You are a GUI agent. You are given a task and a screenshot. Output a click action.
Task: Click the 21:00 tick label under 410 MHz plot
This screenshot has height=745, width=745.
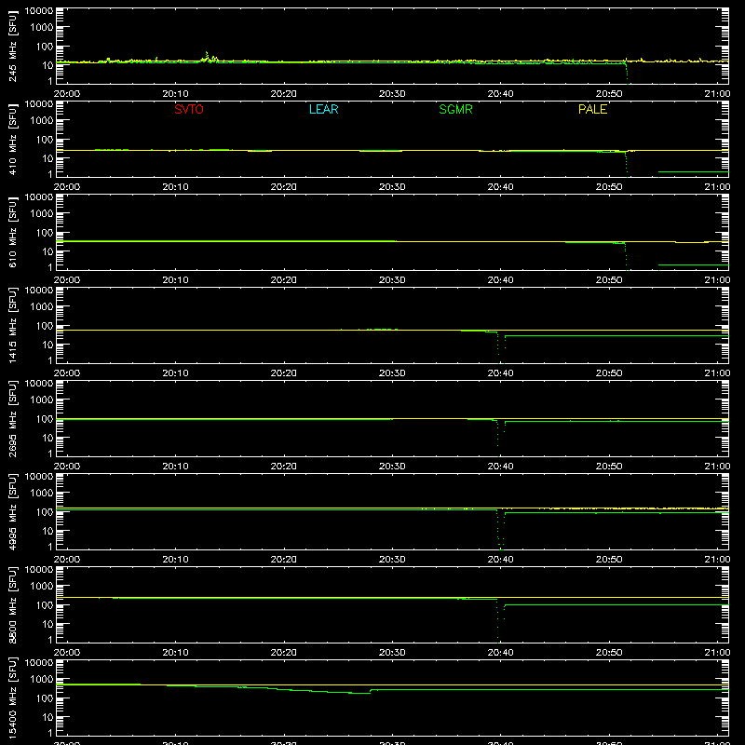(x=717, y=187)
